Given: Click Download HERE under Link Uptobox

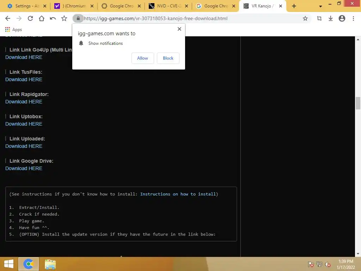Looking at the screenshot, I should coord(24,124).
